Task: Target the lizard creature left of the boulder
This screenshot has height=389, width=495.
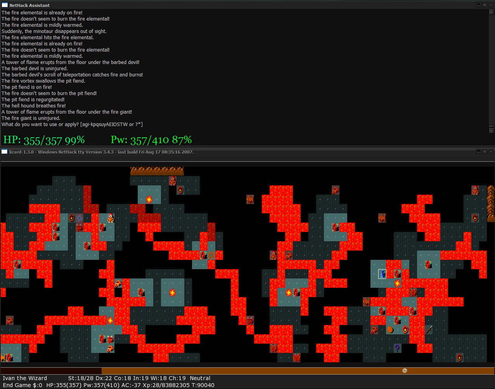Action: click(x=374, y=330)
